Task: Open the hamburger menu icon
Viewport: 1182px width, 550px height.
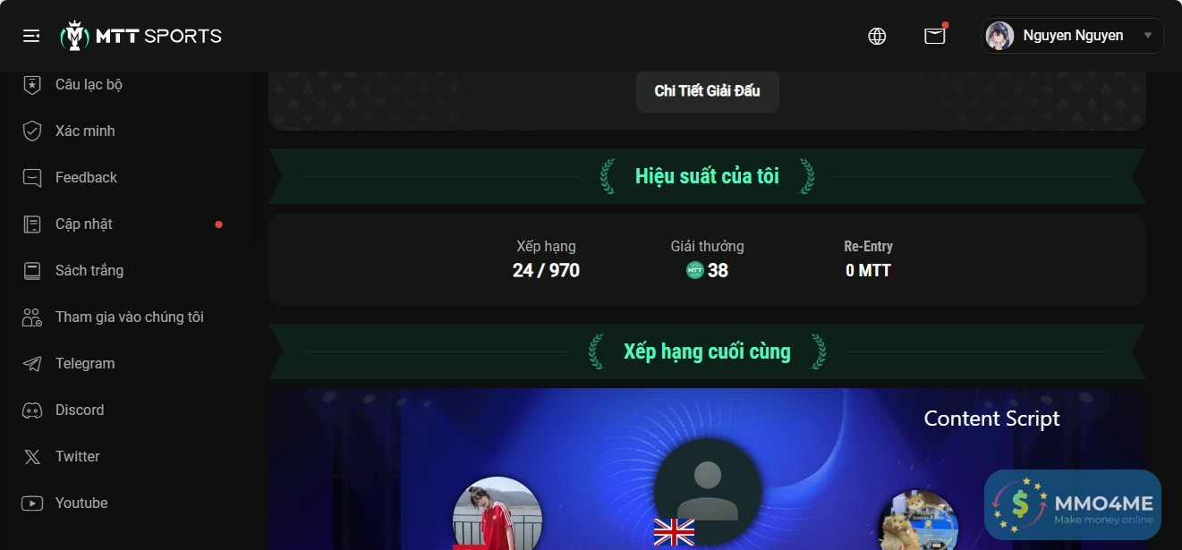Action: pyautogui.click(x=31, y=36)
